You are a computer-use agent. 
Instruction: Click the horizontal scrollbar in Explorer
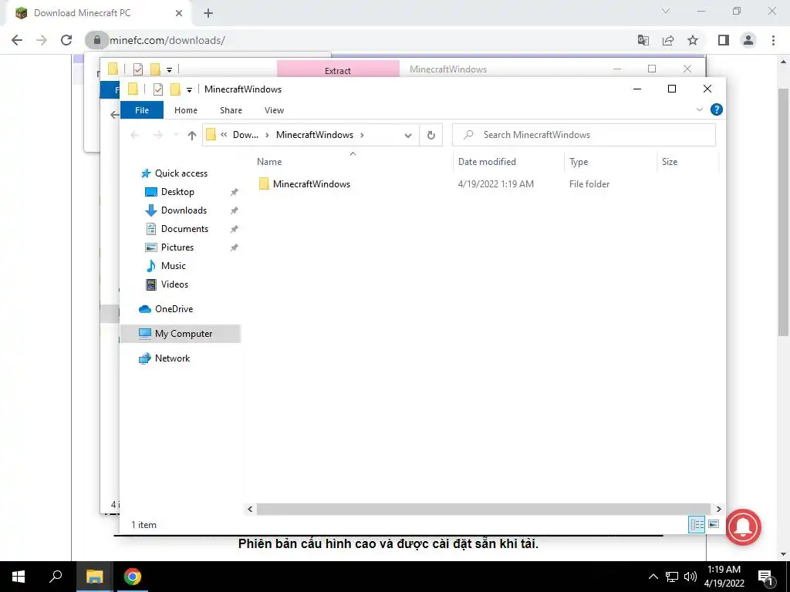(x=483, y=509)
